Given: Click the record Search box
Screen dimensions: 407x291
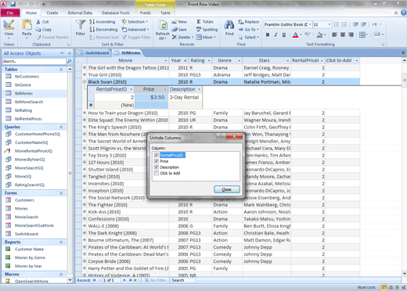Looking at the screenshot, I should (x=183, y=280).
